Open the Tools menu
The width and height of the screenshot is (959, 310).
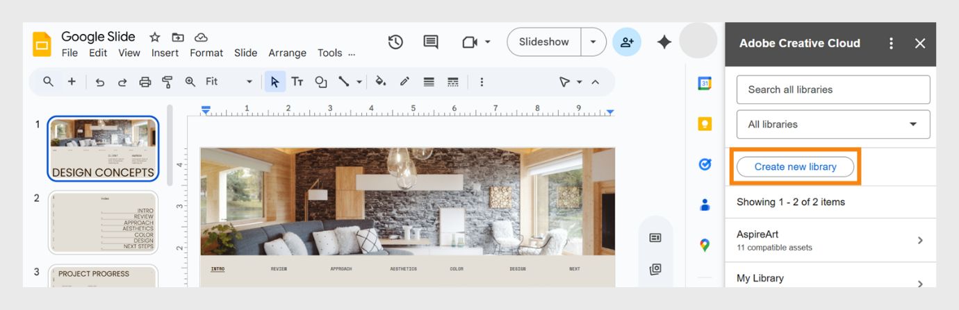329,53
